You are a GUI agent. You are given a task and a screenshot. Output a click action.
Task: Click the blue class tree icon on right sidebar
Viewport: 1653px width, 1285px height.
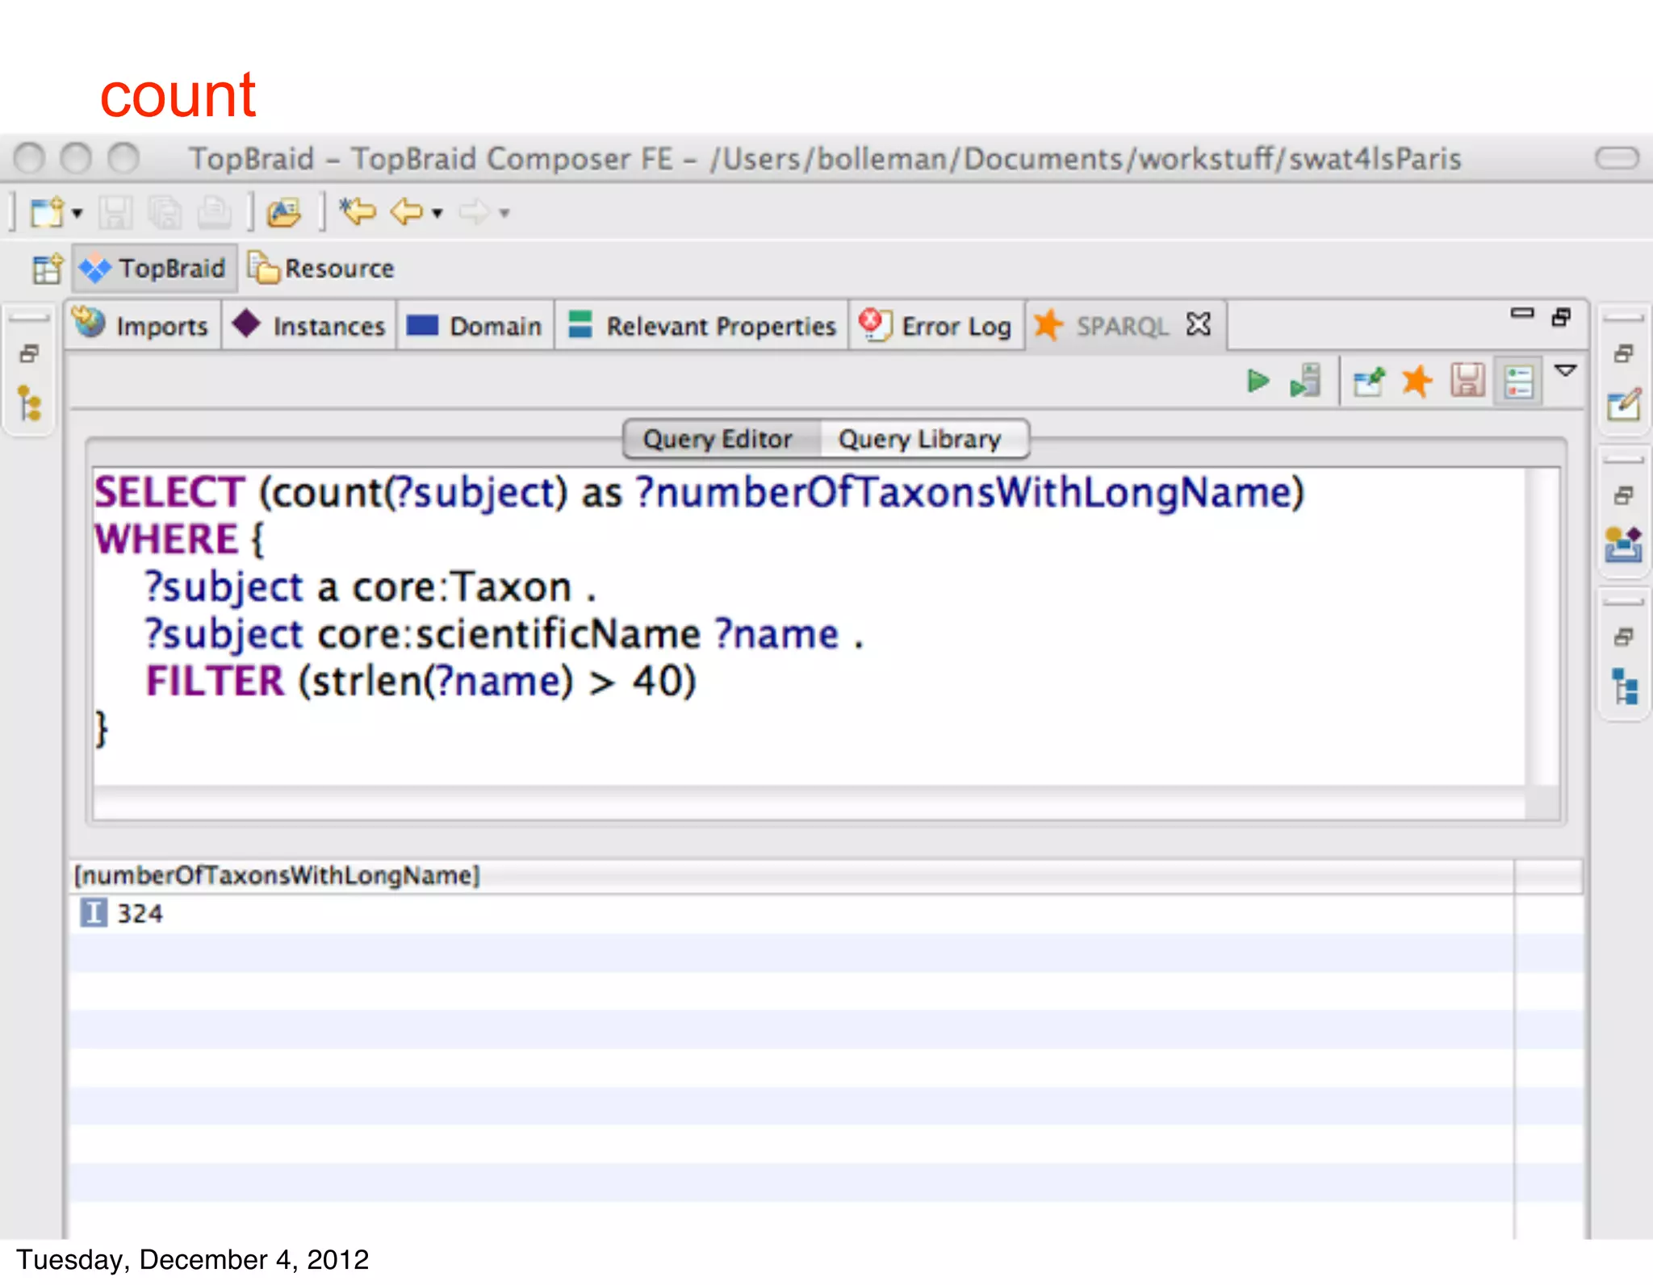pyautogui.click(x=1625, y=687)
